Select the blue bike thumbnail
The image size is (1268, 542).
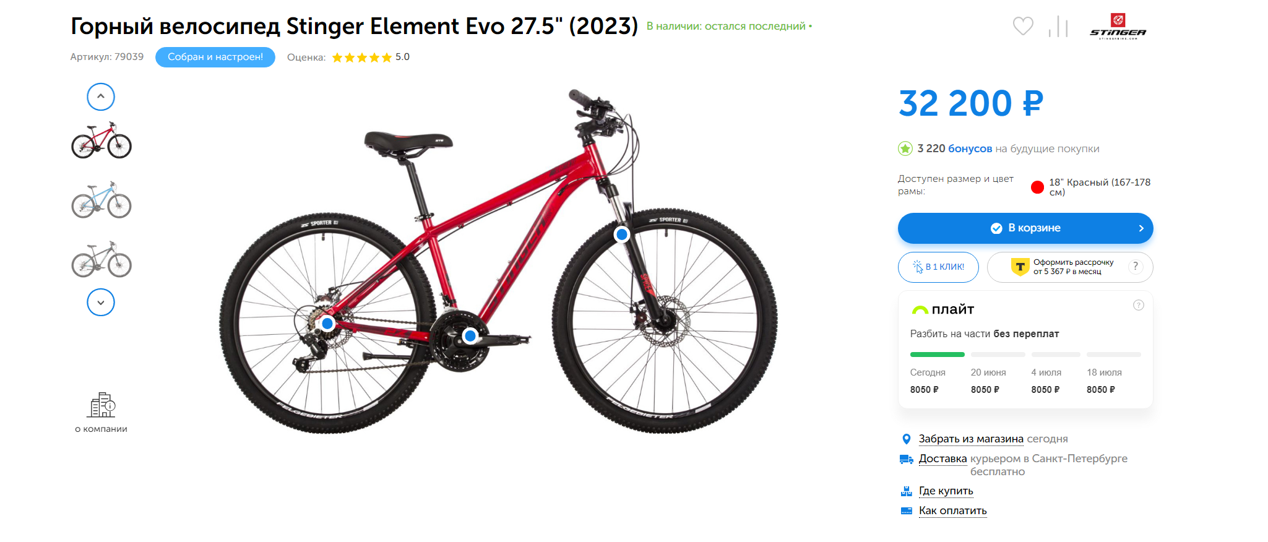(x=101, y=200)
